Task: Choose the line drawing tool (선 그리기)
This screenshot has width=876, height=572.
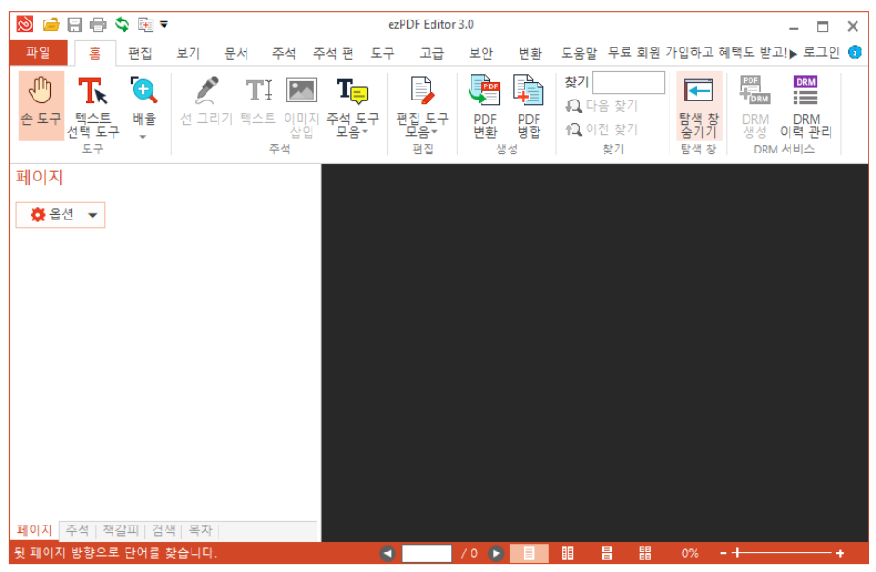Action: point(206,100)
